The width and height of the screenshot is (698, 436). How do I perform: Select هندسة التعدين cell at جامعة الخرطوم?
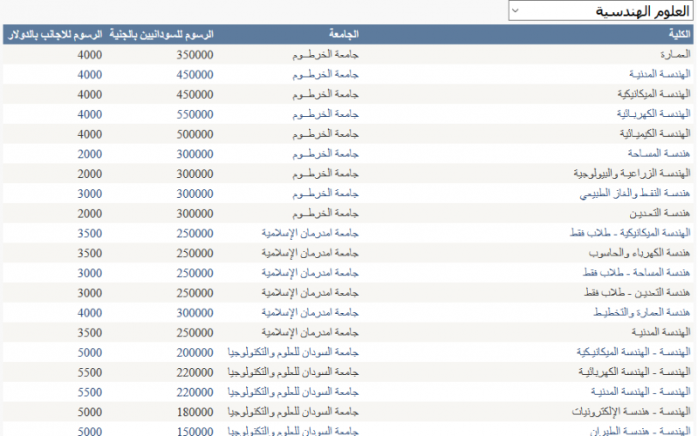660,214
